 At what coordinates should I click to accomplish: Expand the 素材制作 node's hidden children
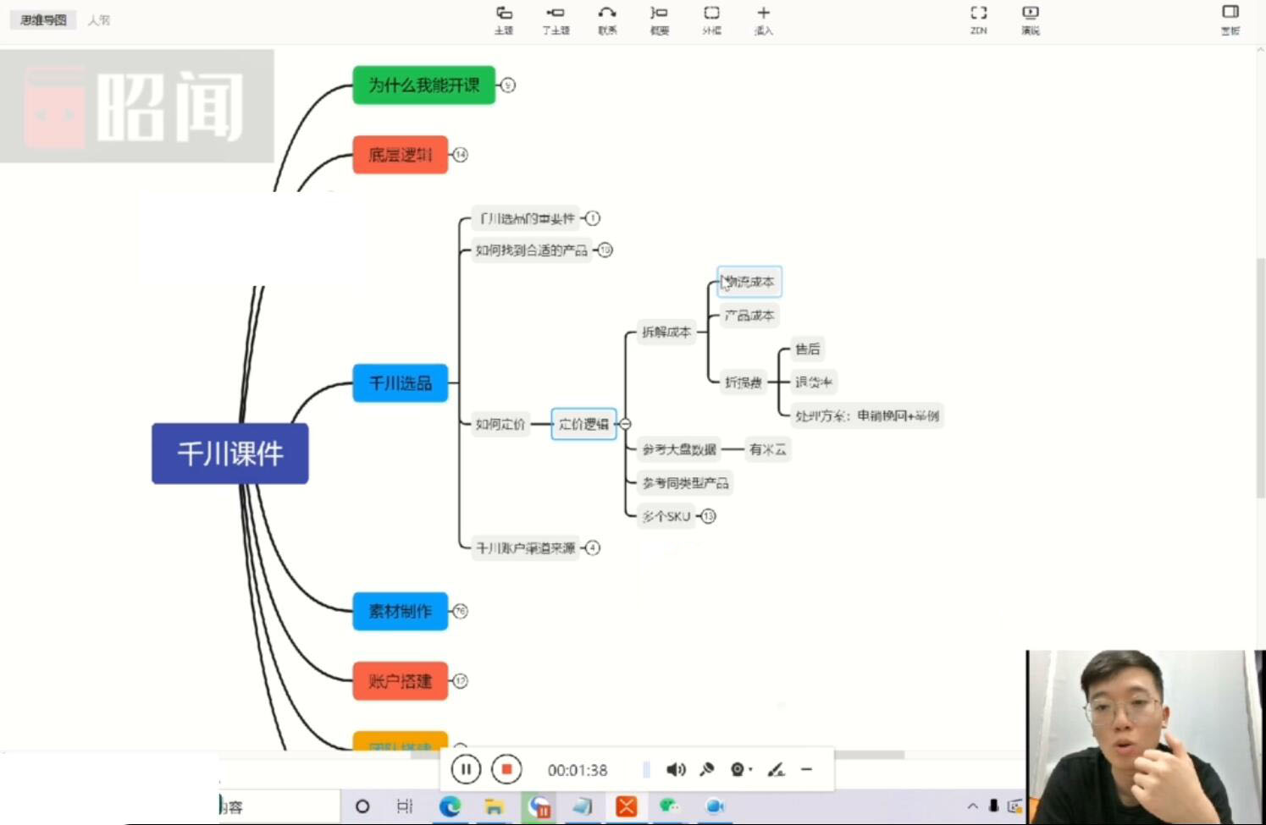(x=460, y=611)
